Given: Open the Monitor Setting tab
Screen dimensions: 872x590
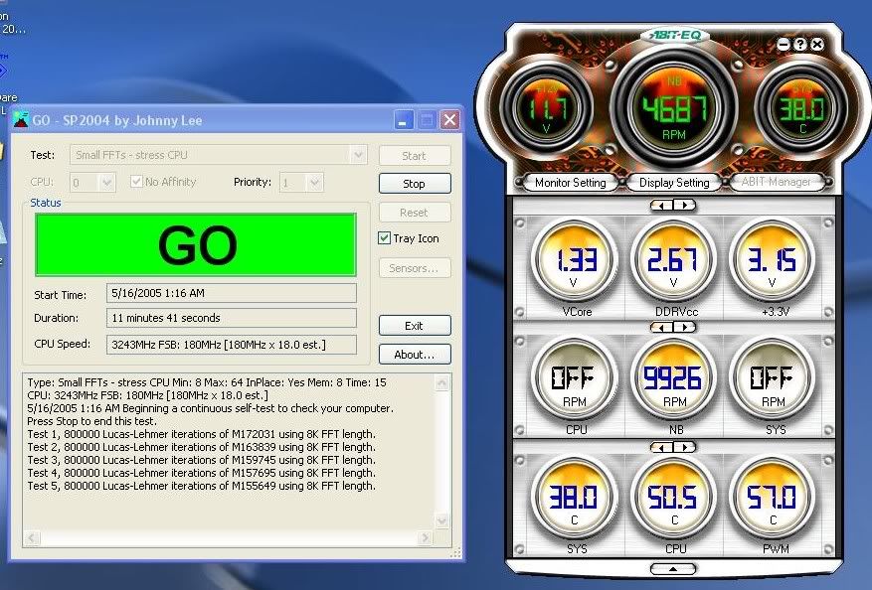Looking at the screenshot, I should coord(570,183).
